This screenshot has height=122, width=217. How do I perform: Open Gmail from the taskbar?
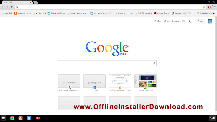[x=21, y=118]
